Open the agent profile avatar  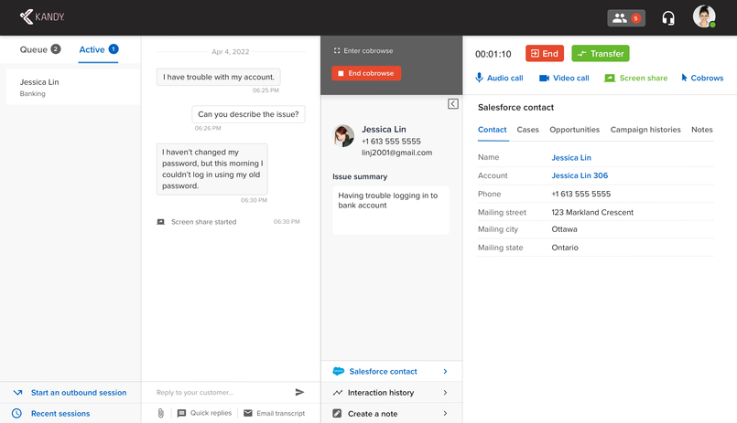(x=704, y=16)
